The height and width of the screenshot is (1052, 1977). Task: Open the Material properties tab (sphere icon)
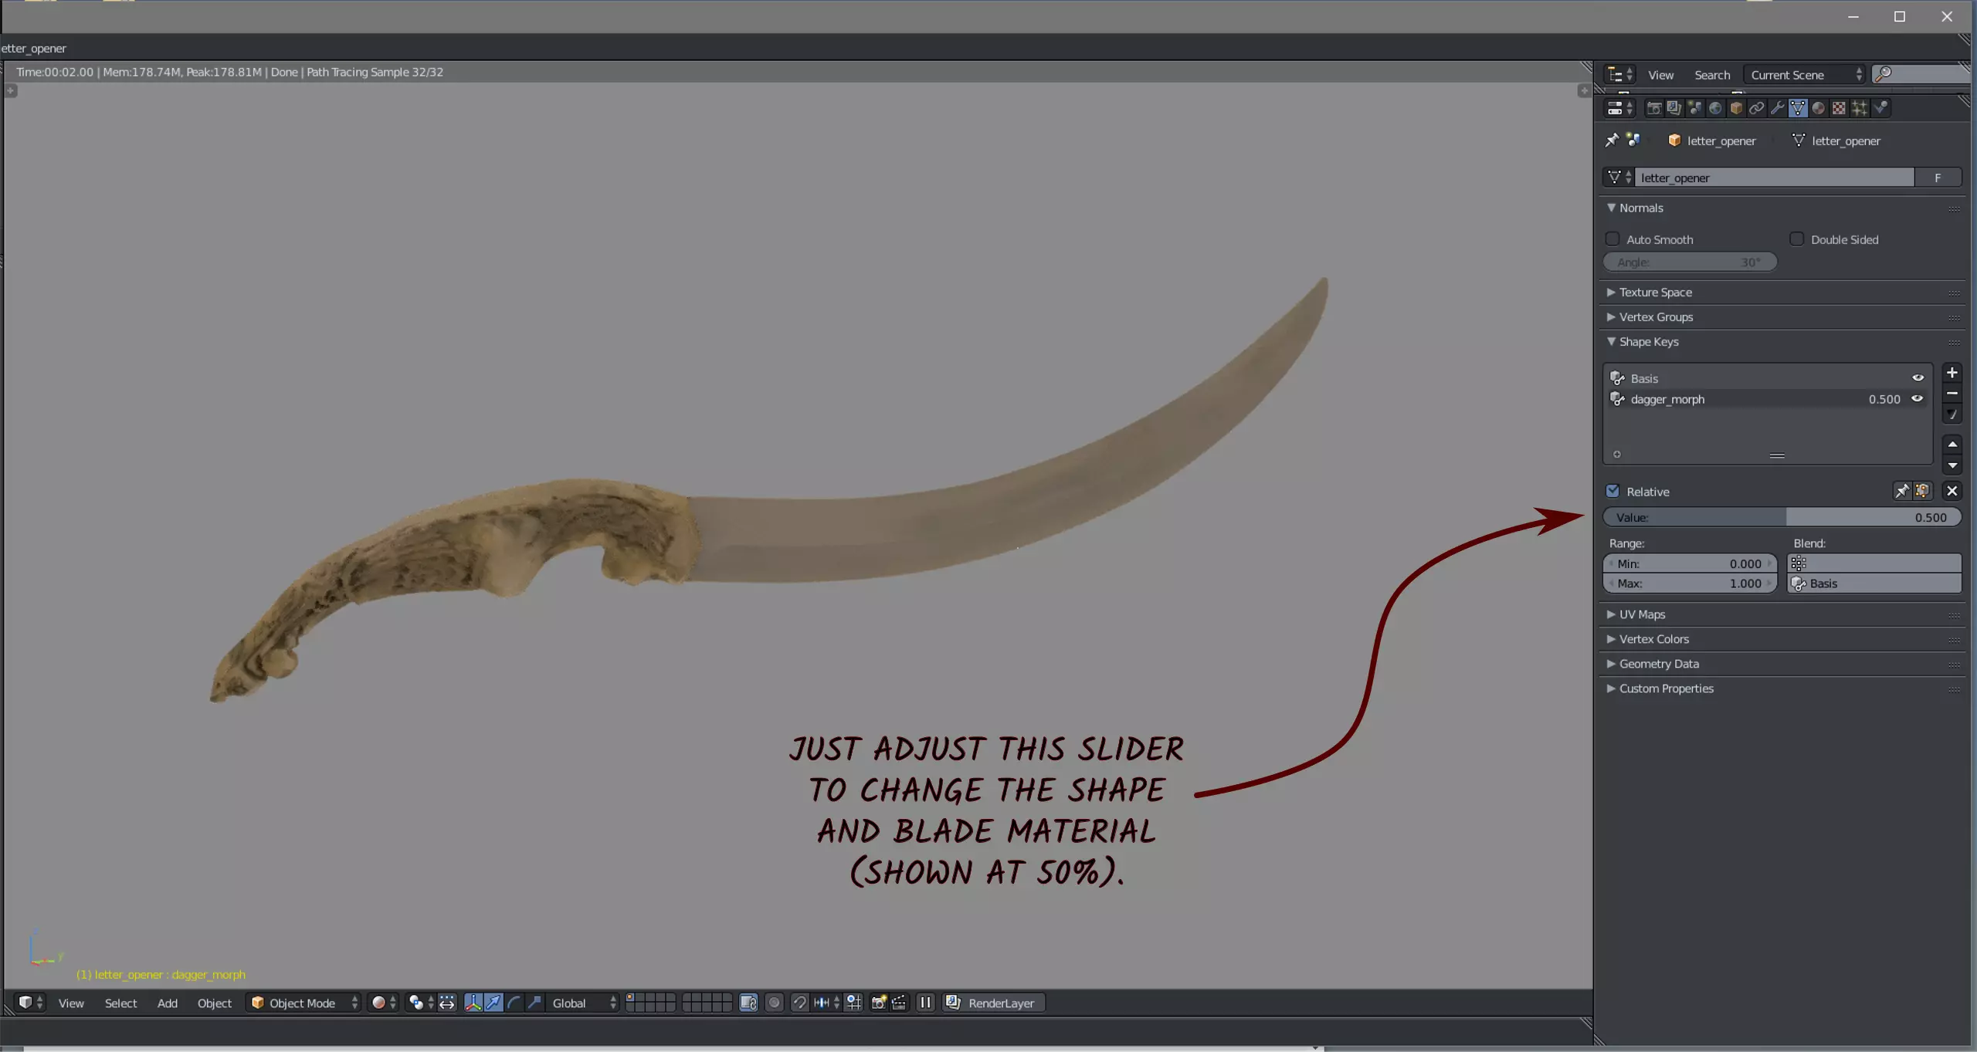click(1819, 108)
